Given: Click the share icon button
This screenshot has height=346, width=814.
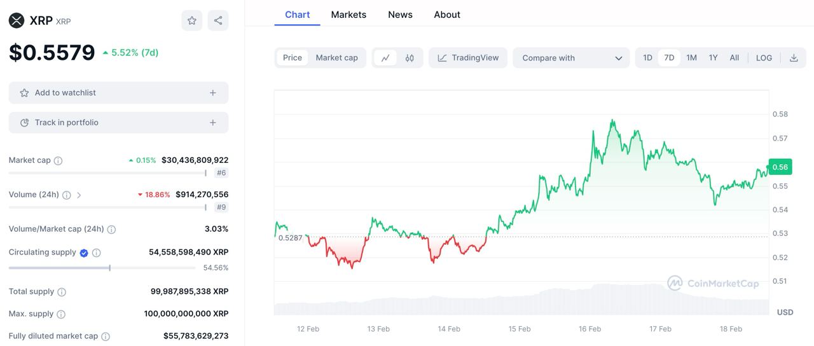Looking at the screenshot, I should pos(218,20).
